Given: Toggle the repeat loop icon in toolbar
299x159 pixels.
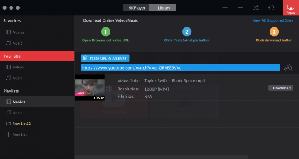Looking at the screenshot, I should pyautogui.click(x=271, y=8).
